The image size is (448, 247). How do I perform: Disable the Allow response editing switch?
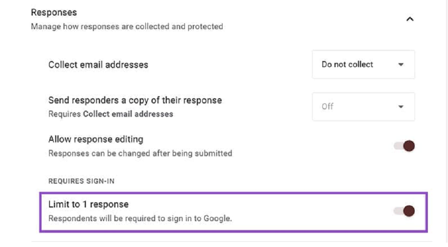(x=404, y=146)
